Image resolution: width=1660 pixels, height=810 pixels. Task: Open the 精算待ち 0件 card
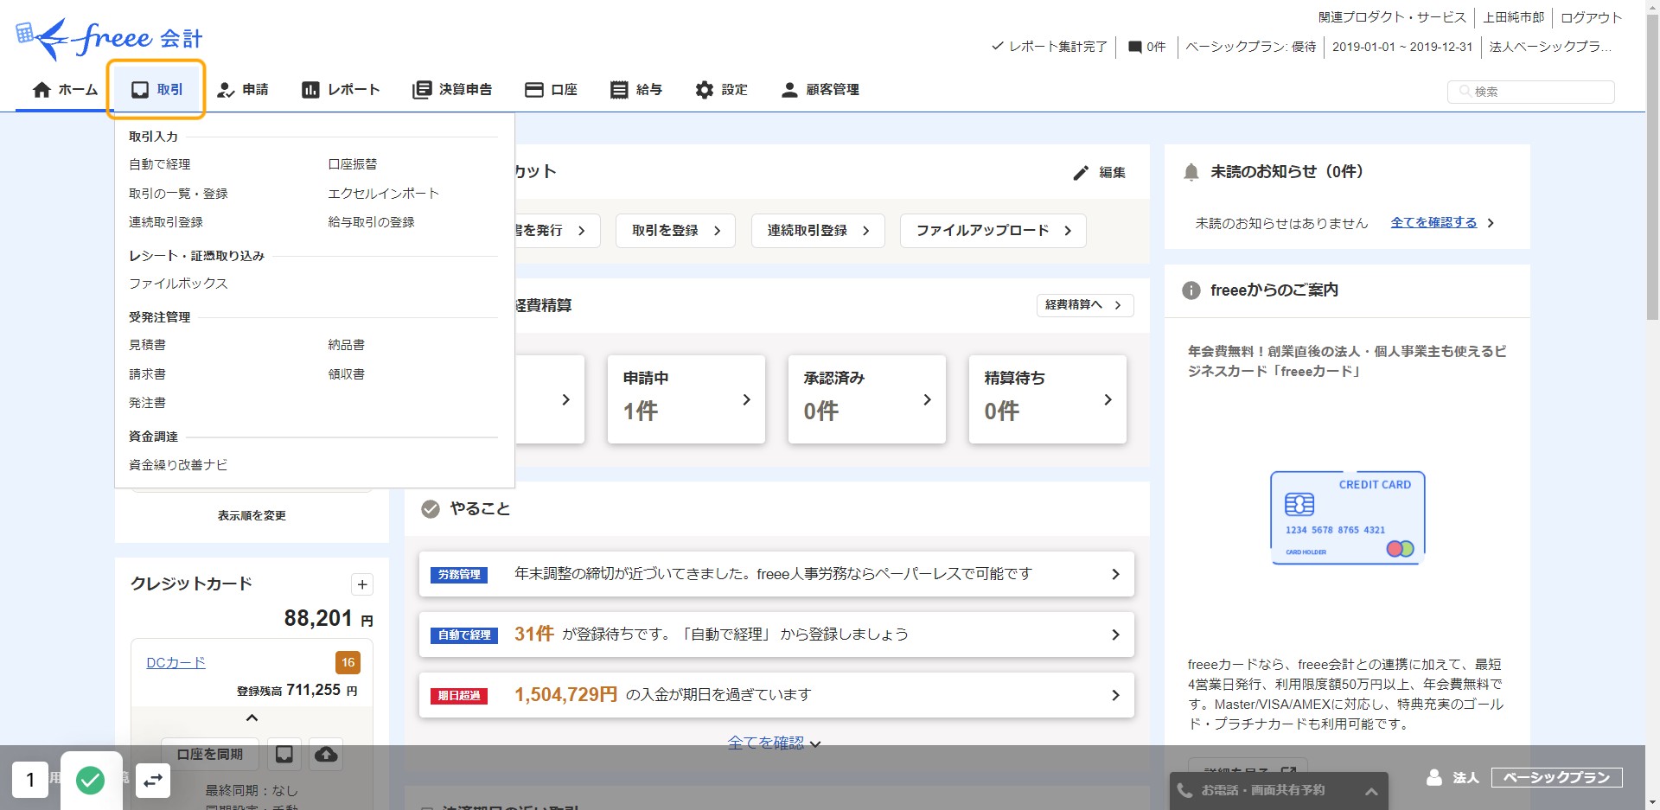(x=1047, y=399)
